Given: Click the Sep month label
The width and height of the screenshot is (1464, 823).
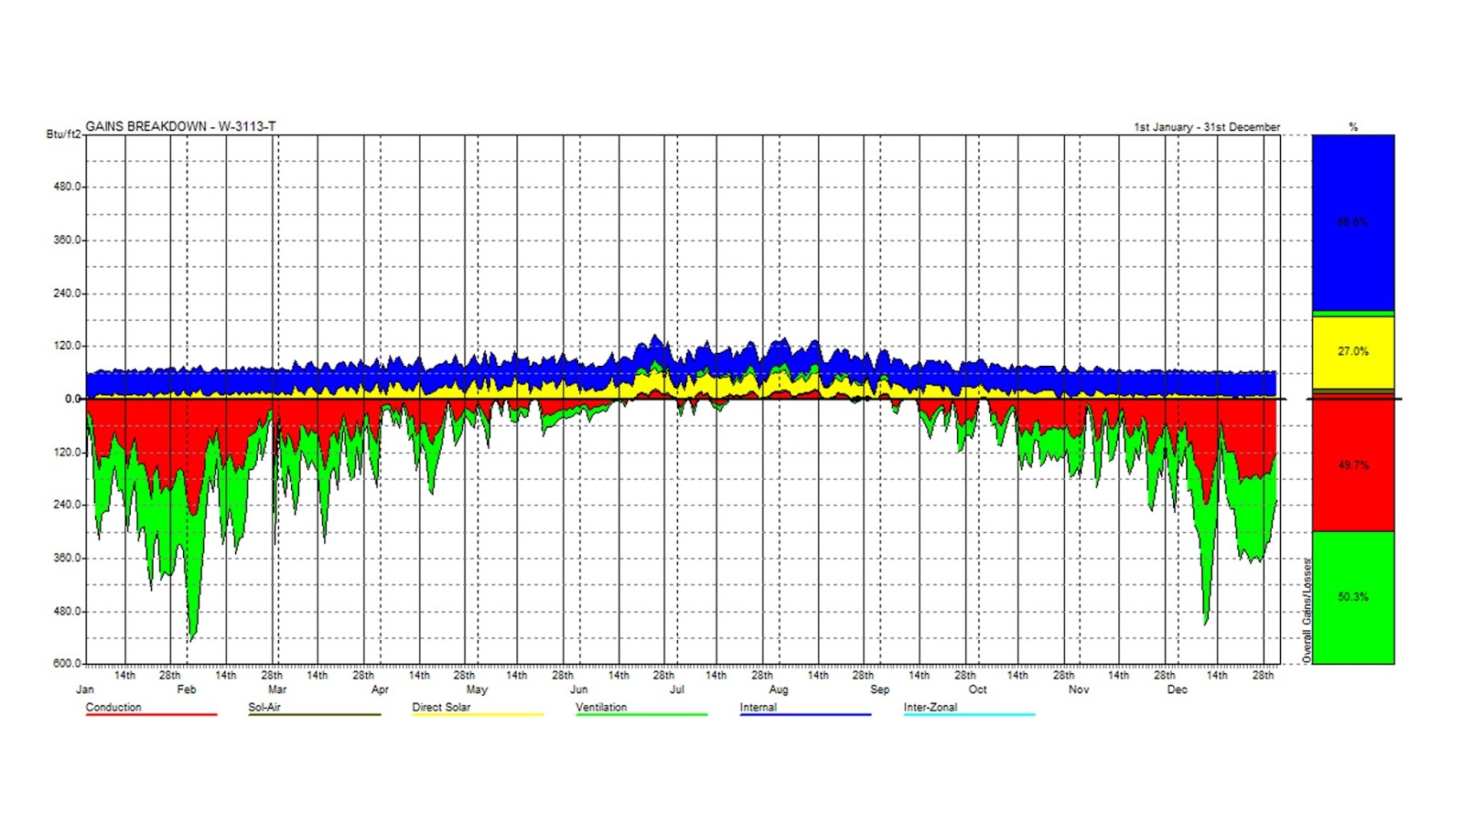Looking at the screenshot, I should click(x=879, y=689).
